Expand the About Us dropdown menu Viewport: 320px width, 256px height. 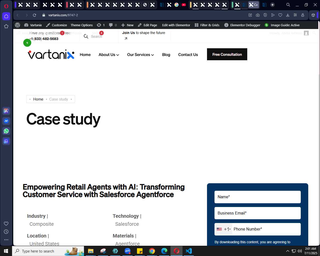click(109, 55)
